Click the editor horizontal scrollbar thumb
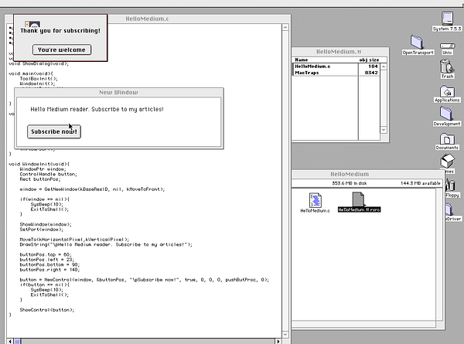 click(17, 342)
